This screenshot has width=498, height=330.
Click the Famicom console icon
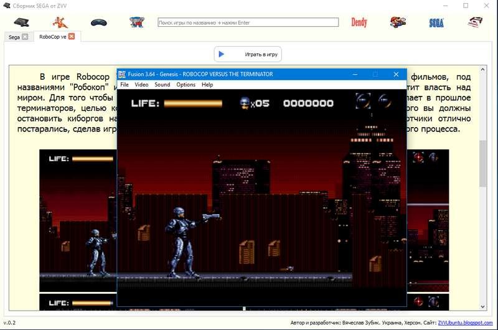coord(476,22)
